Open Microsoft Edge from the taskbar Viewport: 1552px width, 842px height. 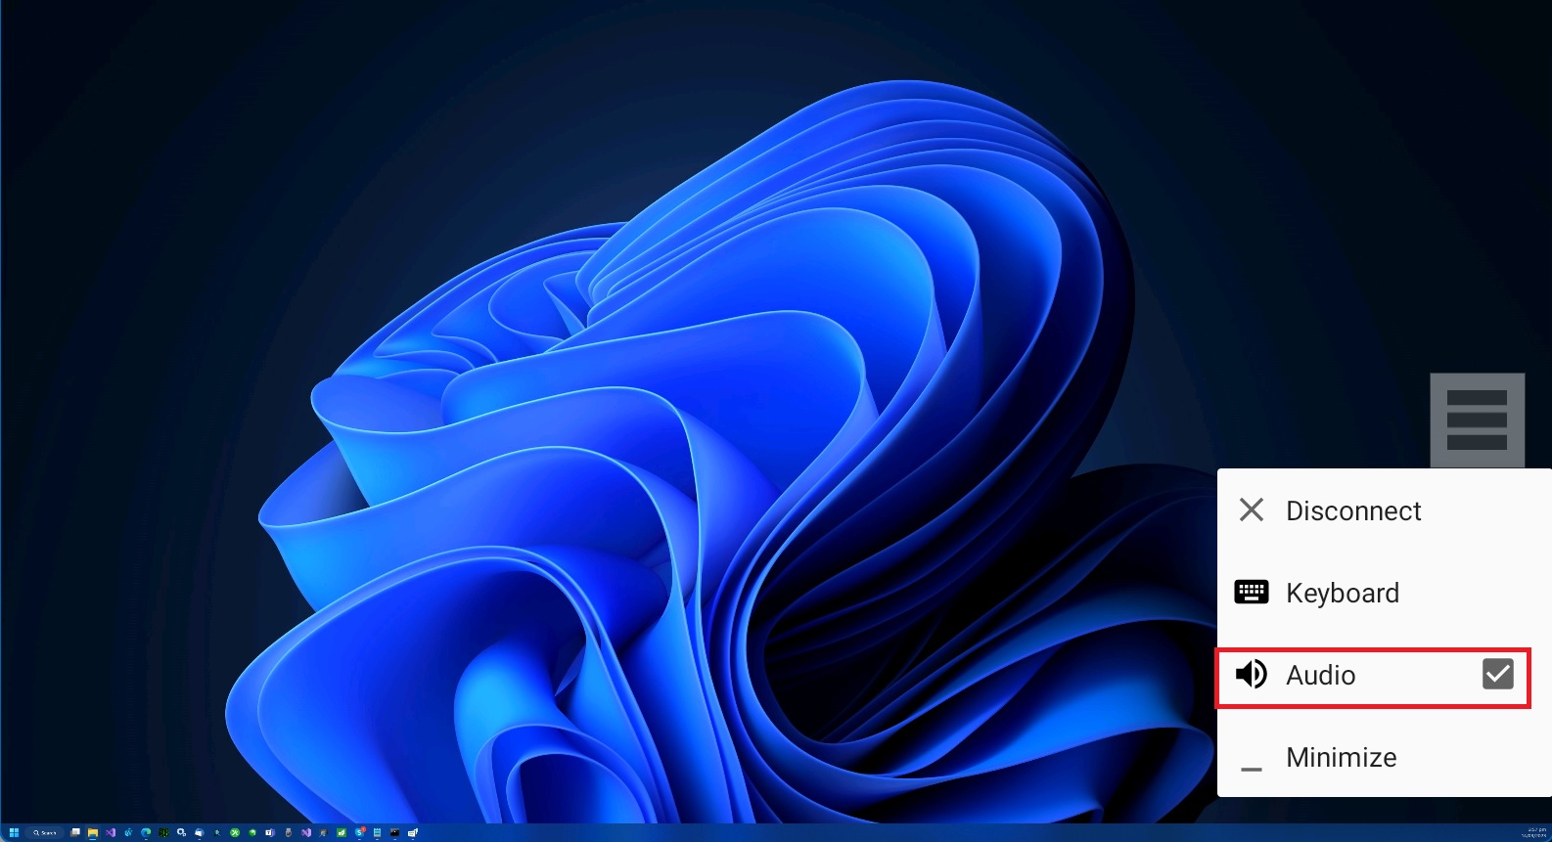click(146, 833)
